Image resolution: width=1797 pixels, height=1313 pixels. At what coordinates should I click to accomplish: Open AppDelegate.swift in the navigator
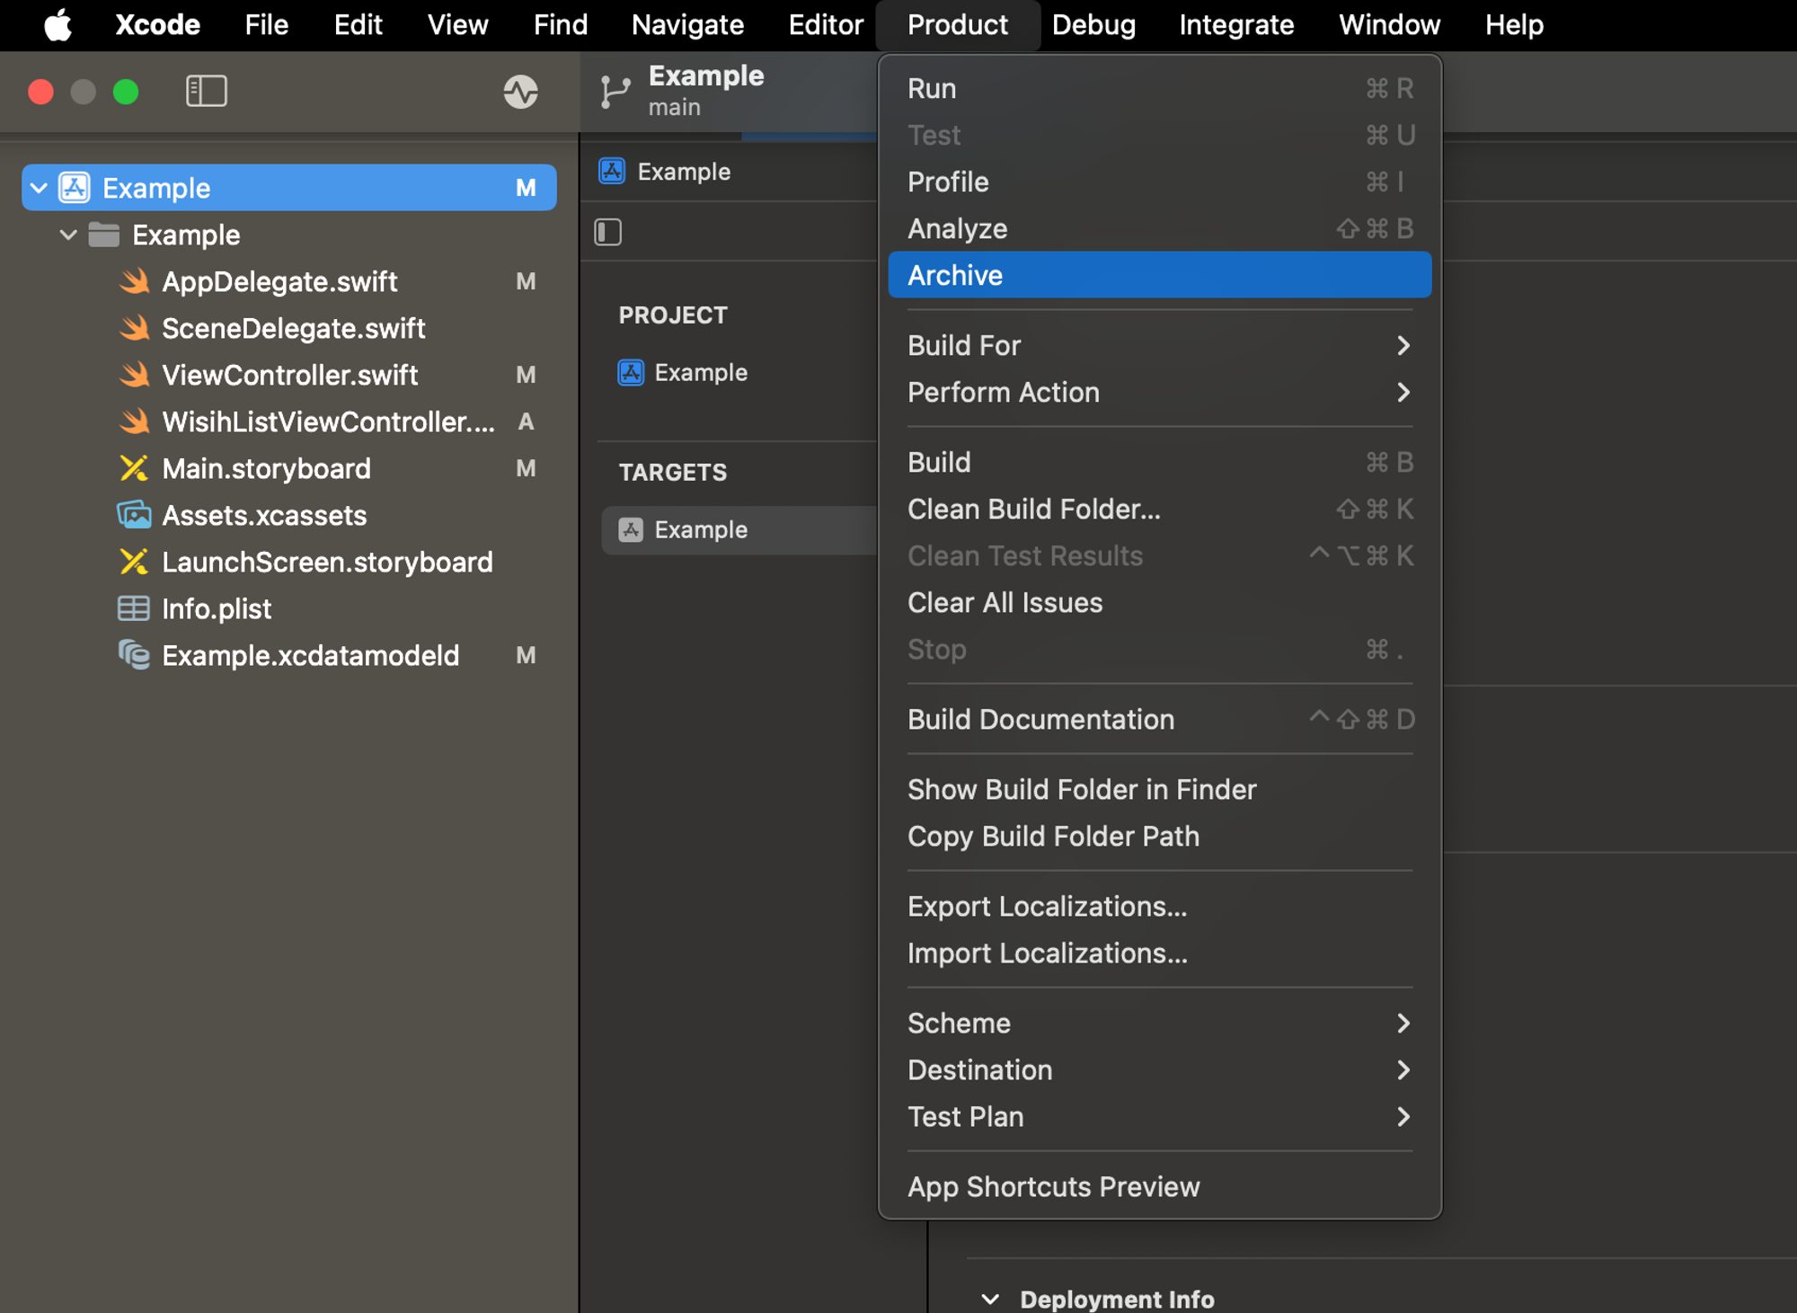click(x=279, y=281)
